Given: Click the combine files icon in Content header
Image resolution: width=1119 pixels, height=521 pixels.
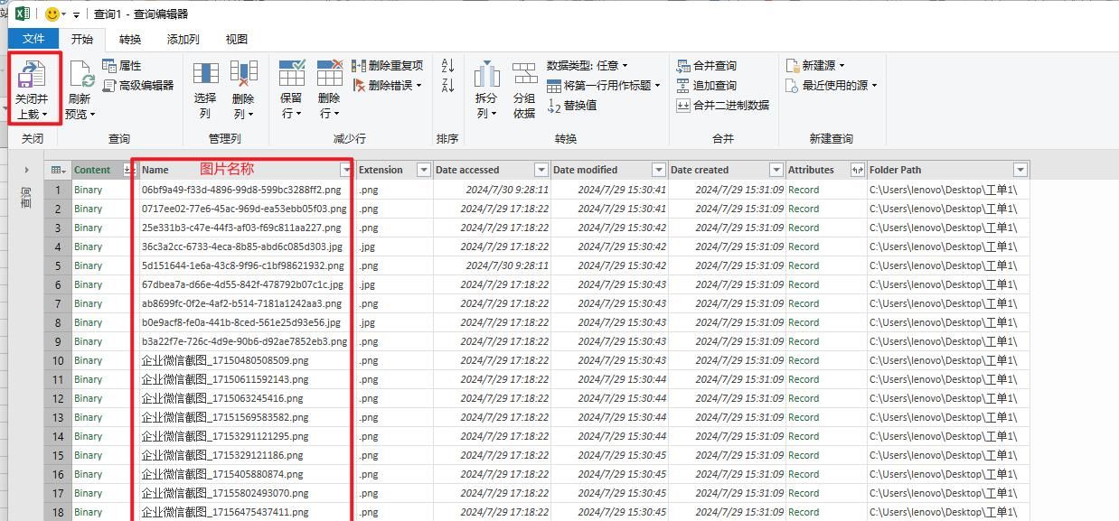Looking at the screenshot, I should (127, 170).
